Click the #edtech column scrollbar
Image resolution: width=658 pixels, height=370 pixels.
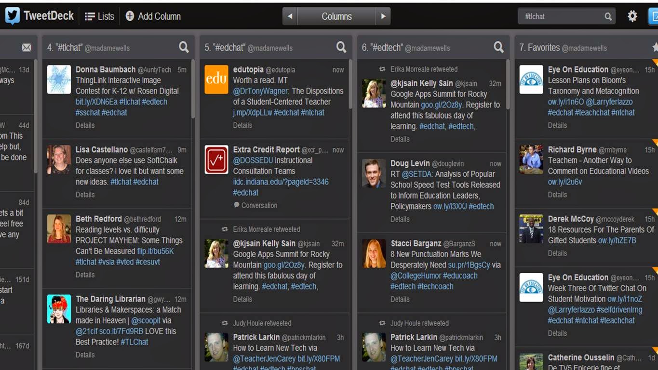click(x=508, y=85)
